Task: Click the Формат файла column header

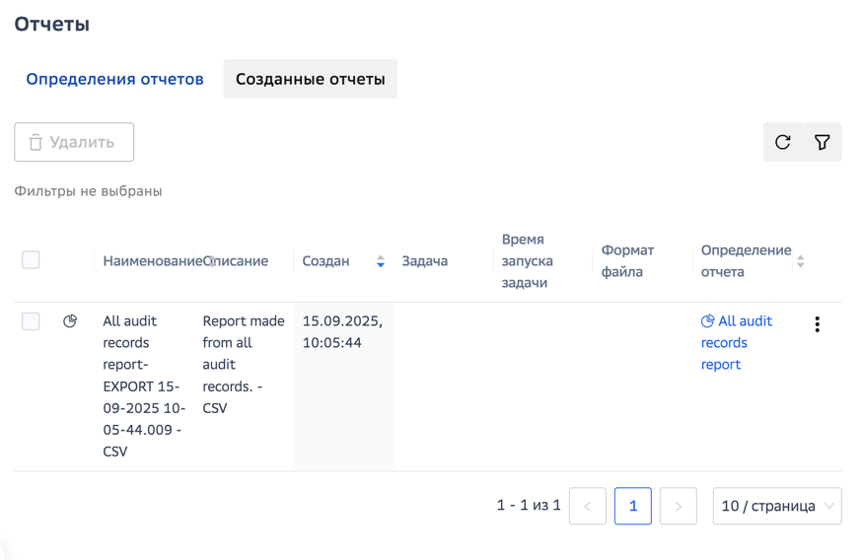Action: 627,261
